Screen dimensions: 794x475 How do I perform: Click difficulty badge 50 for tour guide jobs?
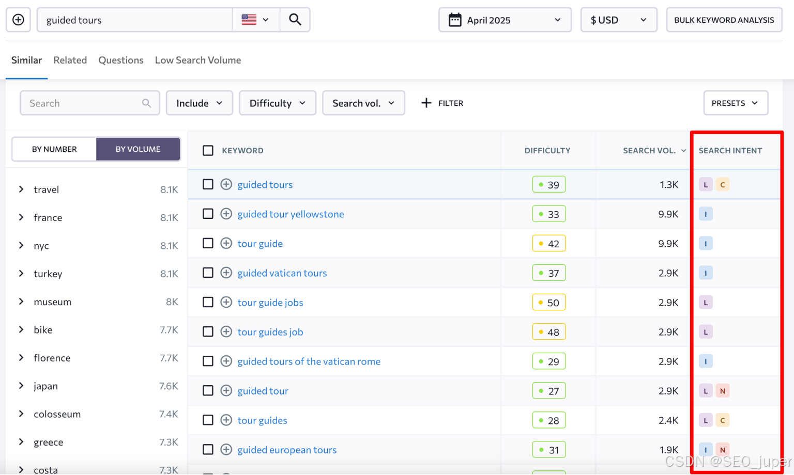pos(549,302)
